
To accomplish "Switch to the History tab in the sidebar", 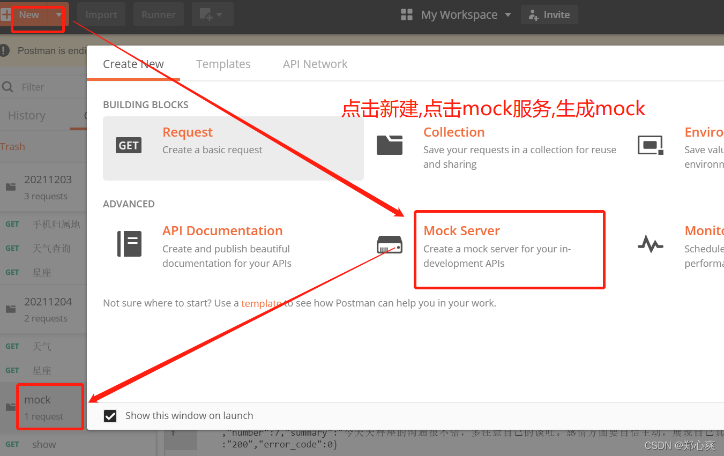I will pyautogui.click(x=27, y=116).
